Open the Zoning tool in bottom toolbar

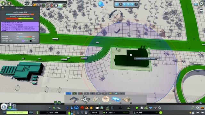(54, 108)
